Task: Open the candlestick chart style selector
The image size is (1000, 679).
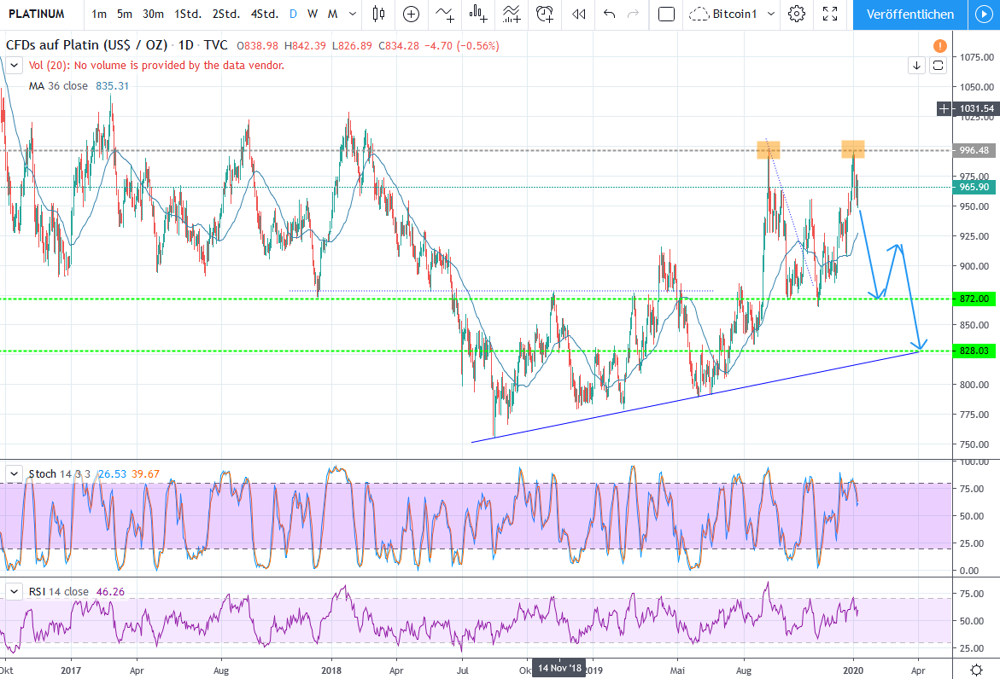Action: click(x=379, y=14)
